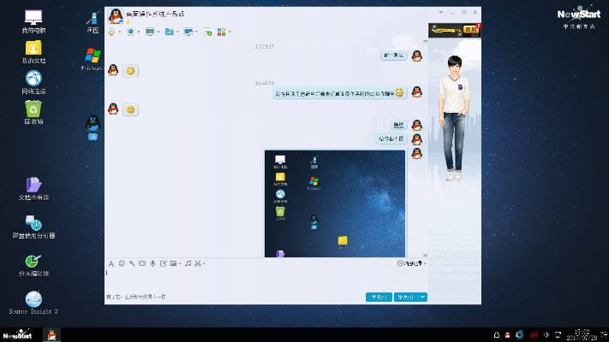
Task: Start a voice call from top toolbar
Action: coord(112,32)
